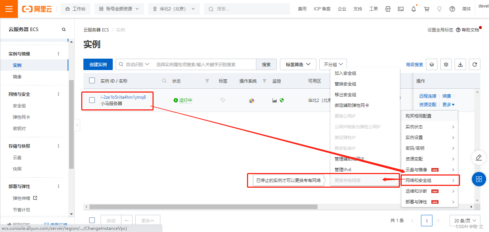This screenshot has height=232, width=489.
Task: Click the 搜索 button
Action: click(x=266, y=64)
